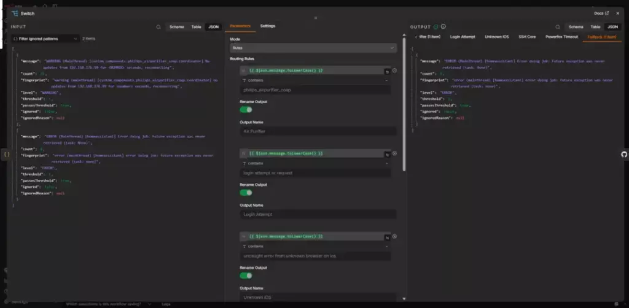
Task: Search the output data panel
Action: pos(558,27)
